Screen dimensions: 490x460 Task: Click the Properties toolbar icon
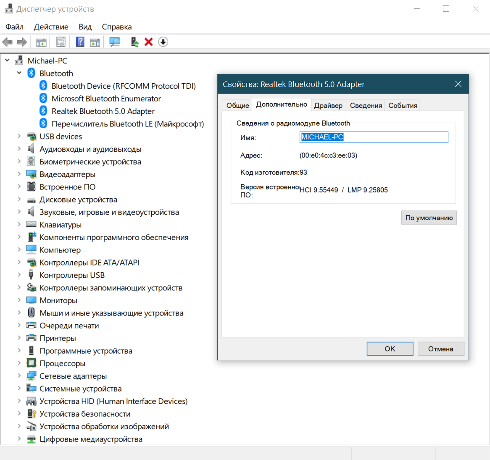point(61,42)
